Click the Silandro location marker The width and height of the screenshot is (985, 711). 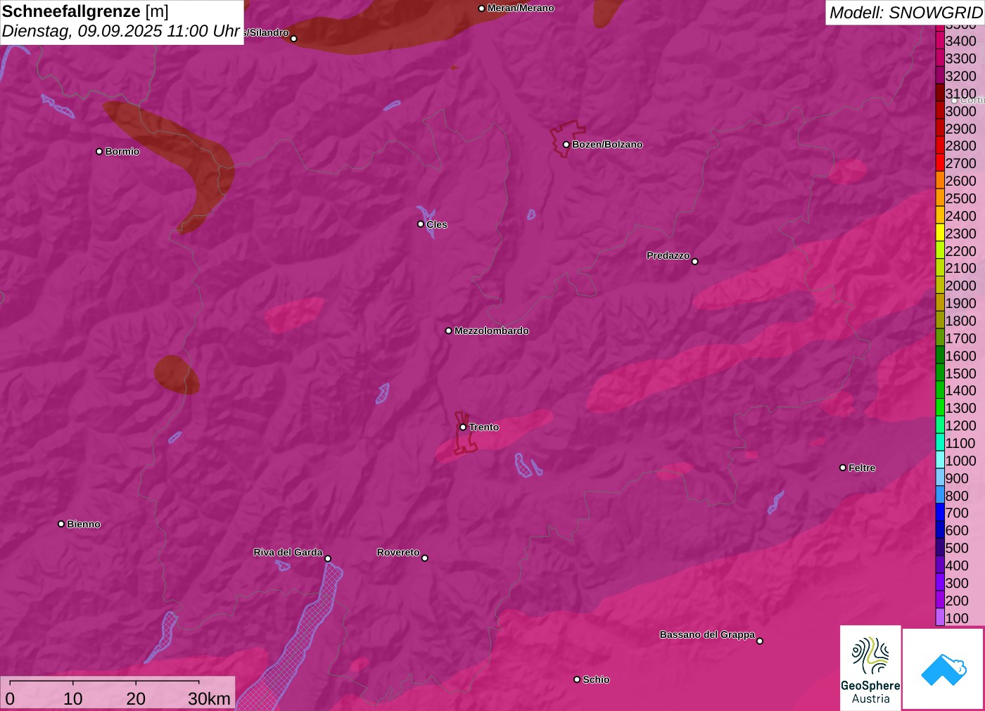pos(294,39)
